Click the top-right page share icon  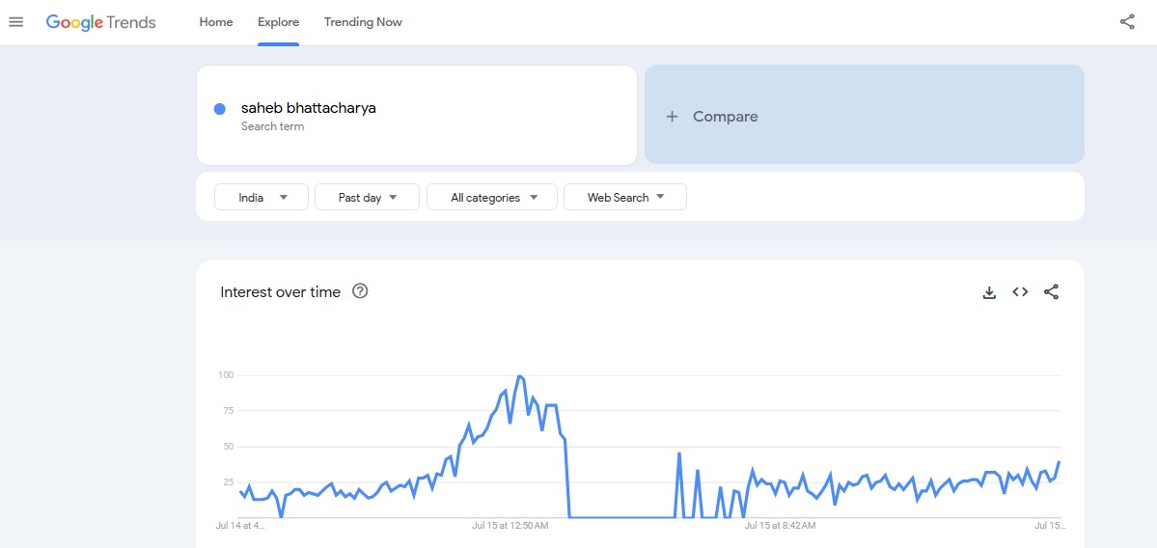point(1127,22)
